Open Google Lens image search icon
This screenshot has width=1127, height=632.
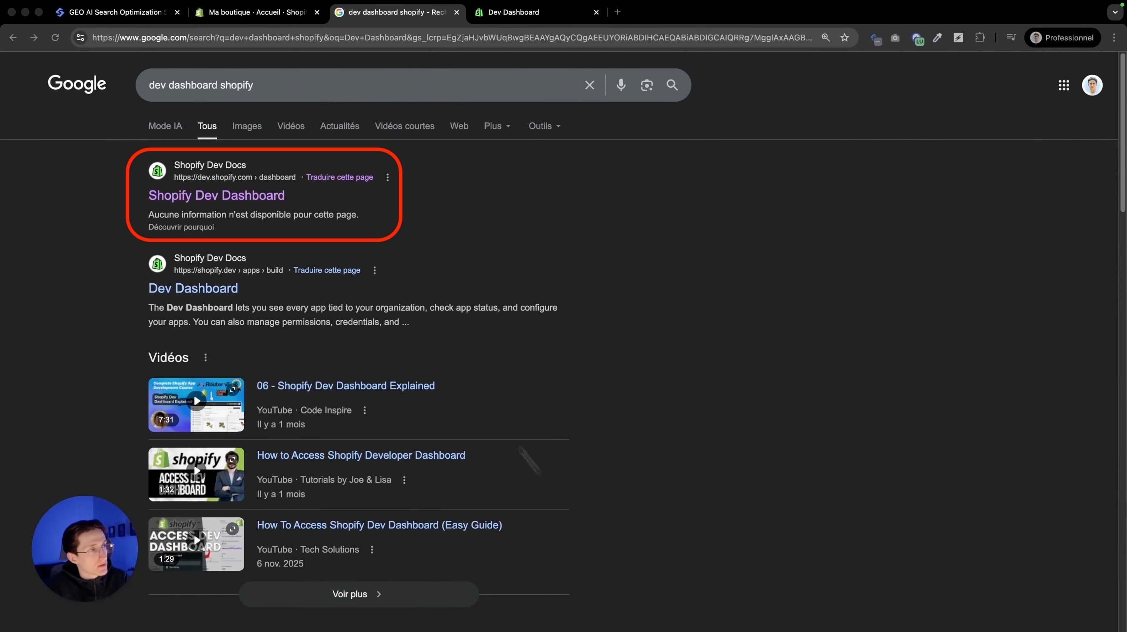[646, 85]
